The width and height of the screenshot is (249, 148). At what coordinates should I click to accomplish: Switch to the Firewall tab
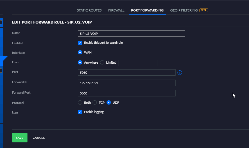tap(116, 10)
